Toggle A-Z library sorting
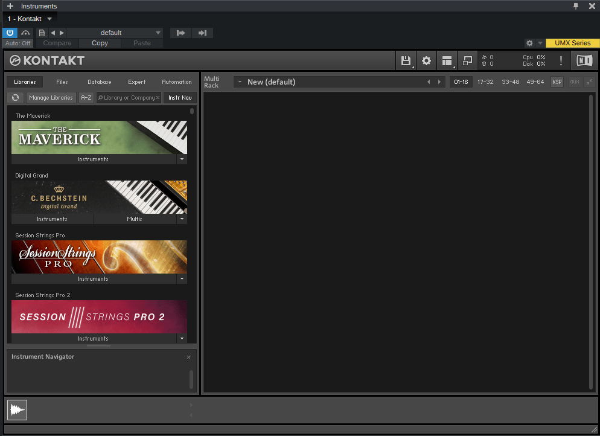 (x=86, y=98)
